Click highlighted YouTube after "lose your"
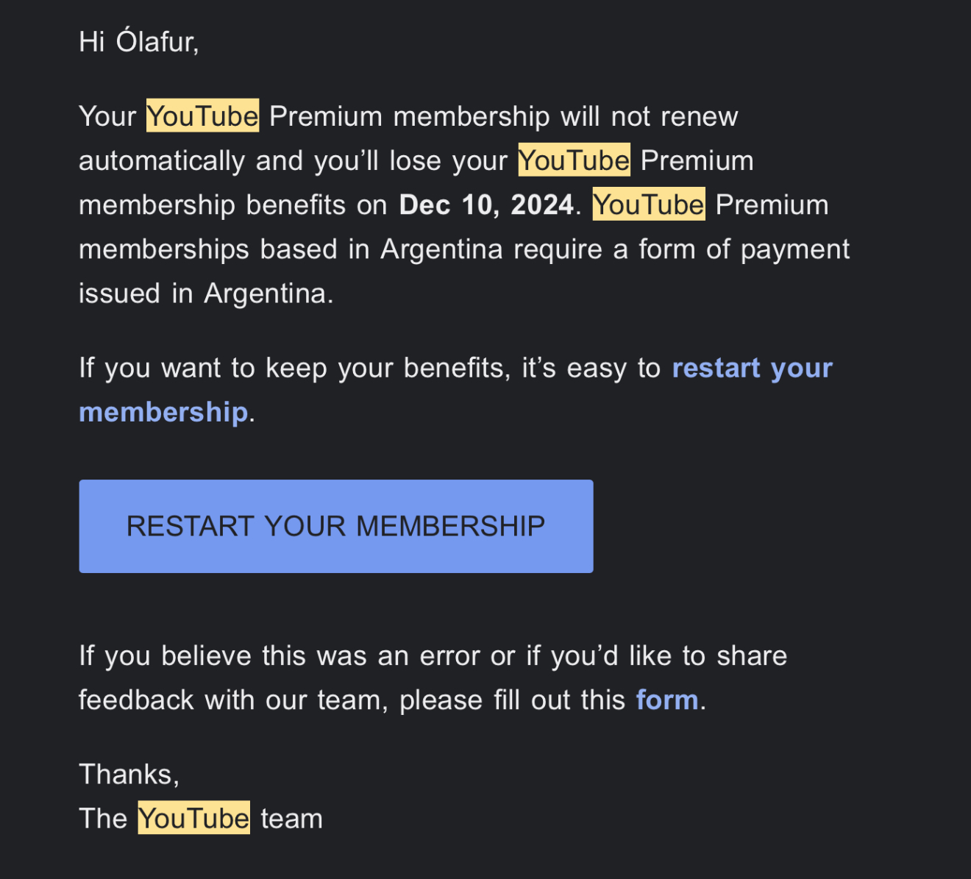The width and height of the screenshot is (971, 879). [574, 160]
